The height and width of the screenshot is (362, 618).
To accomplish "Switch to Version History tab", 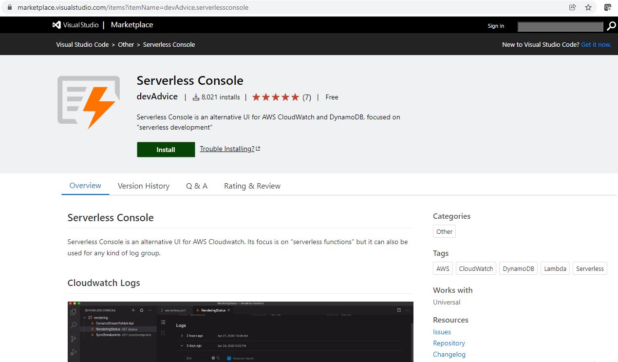I will (144, 186).
